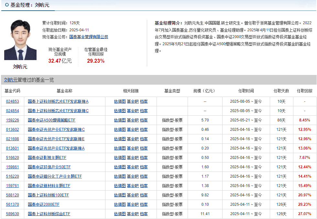Open 估值图 for fund 024853
The image size is (317, 219).
[120, 101]
